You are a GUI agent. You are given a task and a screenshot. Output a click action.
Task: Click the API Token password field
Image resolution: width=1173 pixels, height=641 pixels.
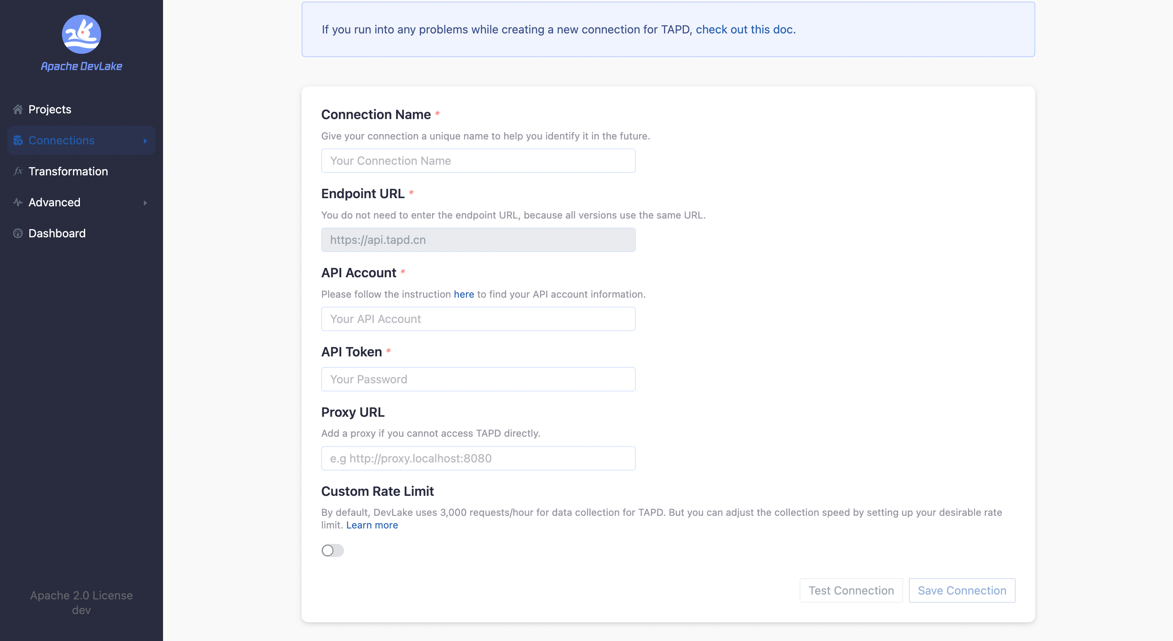pyautogui.click(x=478, y=379)
